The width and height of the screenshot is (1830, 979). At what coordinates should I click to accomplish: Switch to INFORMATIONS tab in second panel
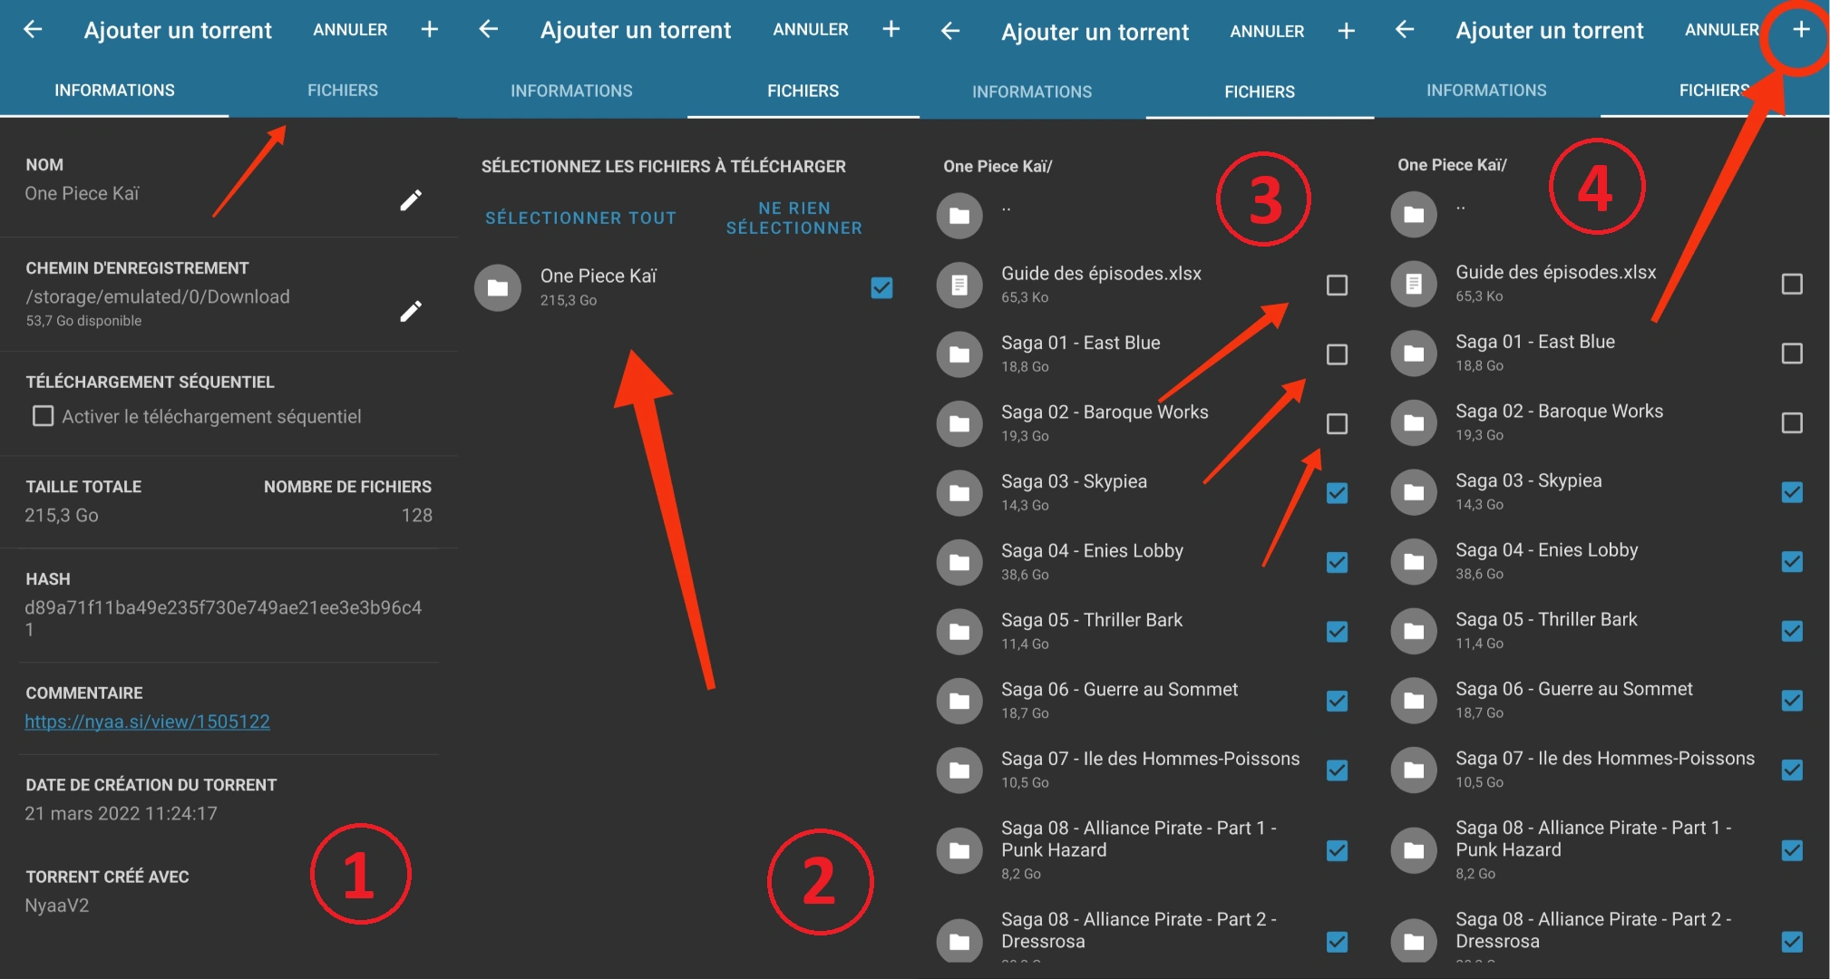coord(571,91)
